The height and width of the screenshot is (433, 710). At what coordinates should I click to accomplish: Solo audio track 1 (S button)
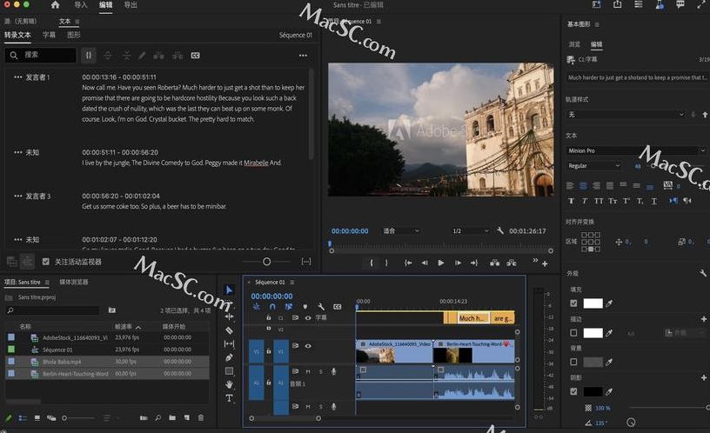pos(320,371)
